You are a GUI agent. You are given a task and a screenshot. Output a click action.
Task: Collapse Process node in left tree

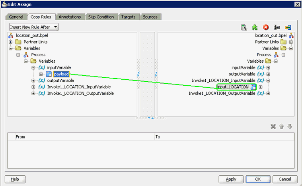(18, 55)
